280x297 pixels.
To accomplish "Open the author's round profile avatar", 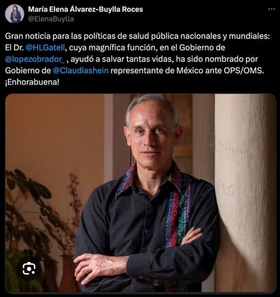I will click(14, 14).
